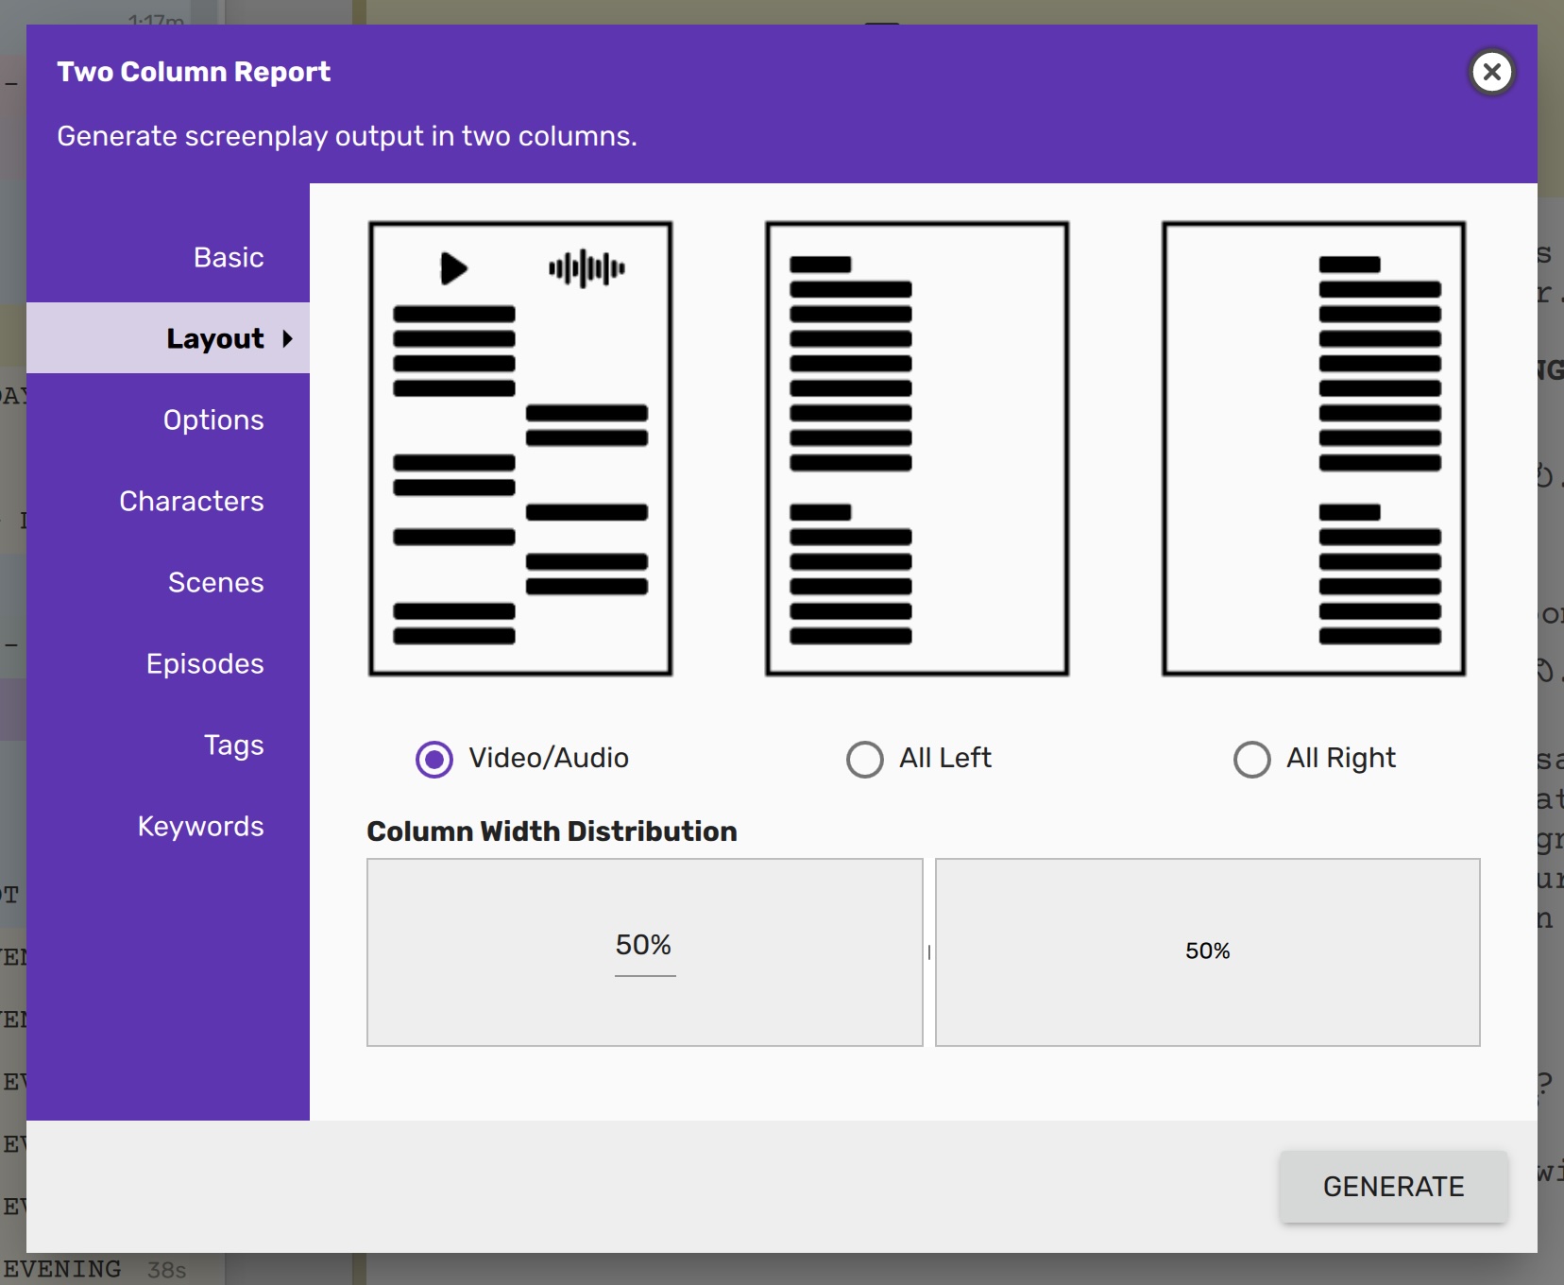Viewport: 1564px width, 1285px height.
Task: Choose the All Right radio option
Action: click(1251, 759)
